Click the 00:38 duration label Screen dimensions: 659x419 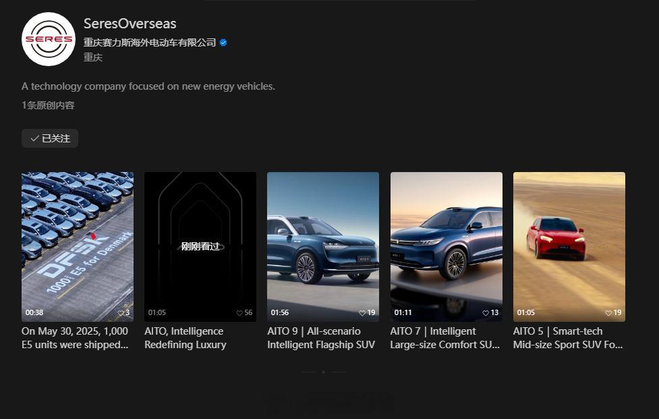pos(34,312)
